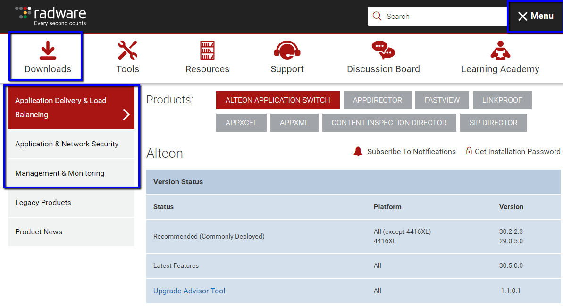Image resolution: width=563 pixels, height=308 pixels.
Task: Open the Upgrade Advisor Tool link
Action: [x=189, y=291]
